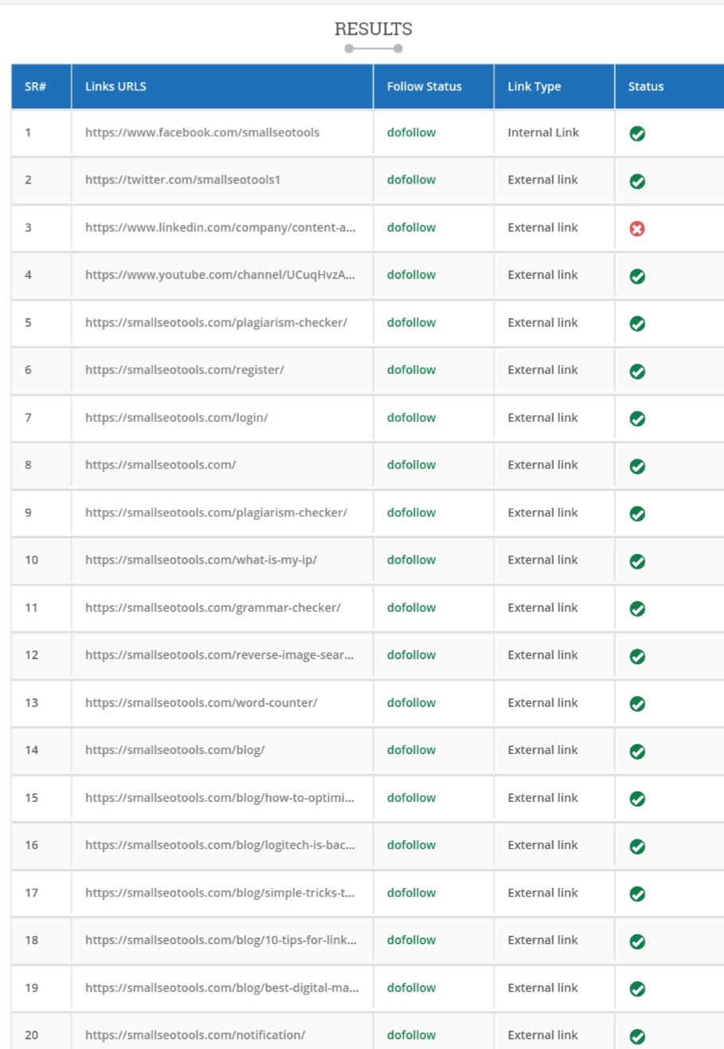Click the status checkmark for the notification row
Screen dimensions: 724x1049
click(637, 1036)
